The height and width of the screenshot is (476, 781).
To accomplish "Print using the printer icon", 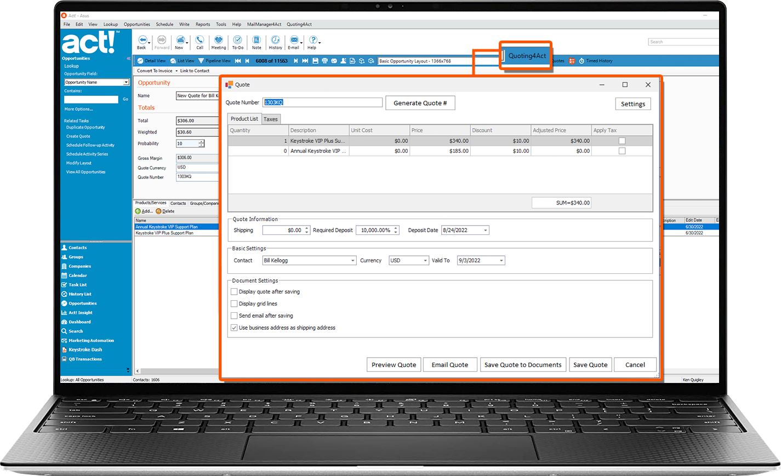I will pyautogui.click(x=324, y=61).
